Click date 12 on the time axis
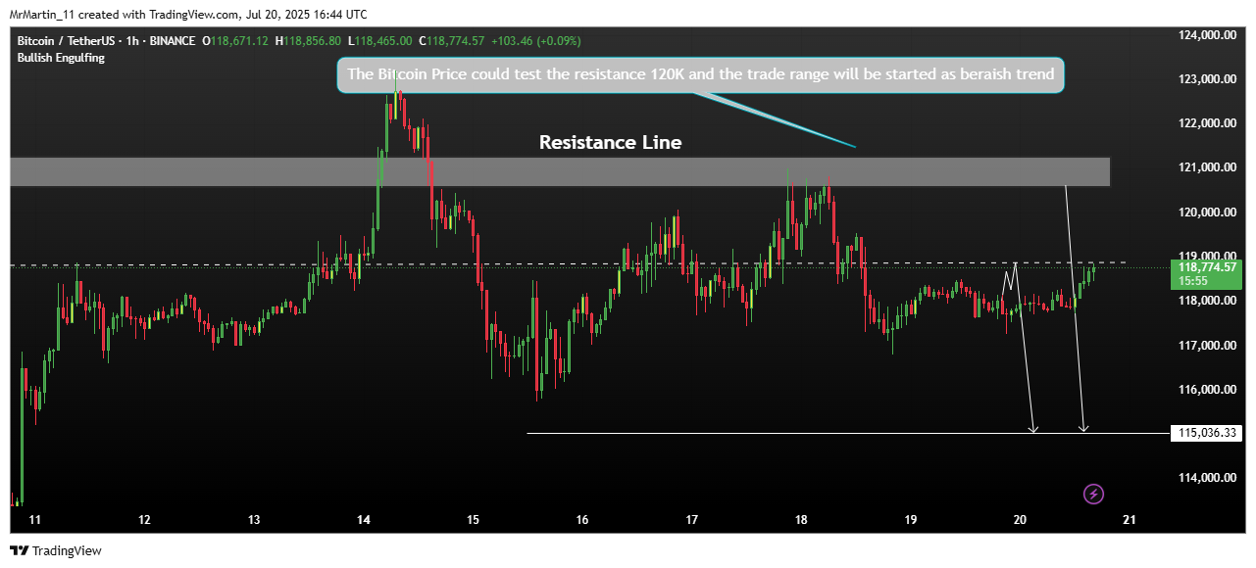The image size is (1256, 568). click(x=144, y=520)
